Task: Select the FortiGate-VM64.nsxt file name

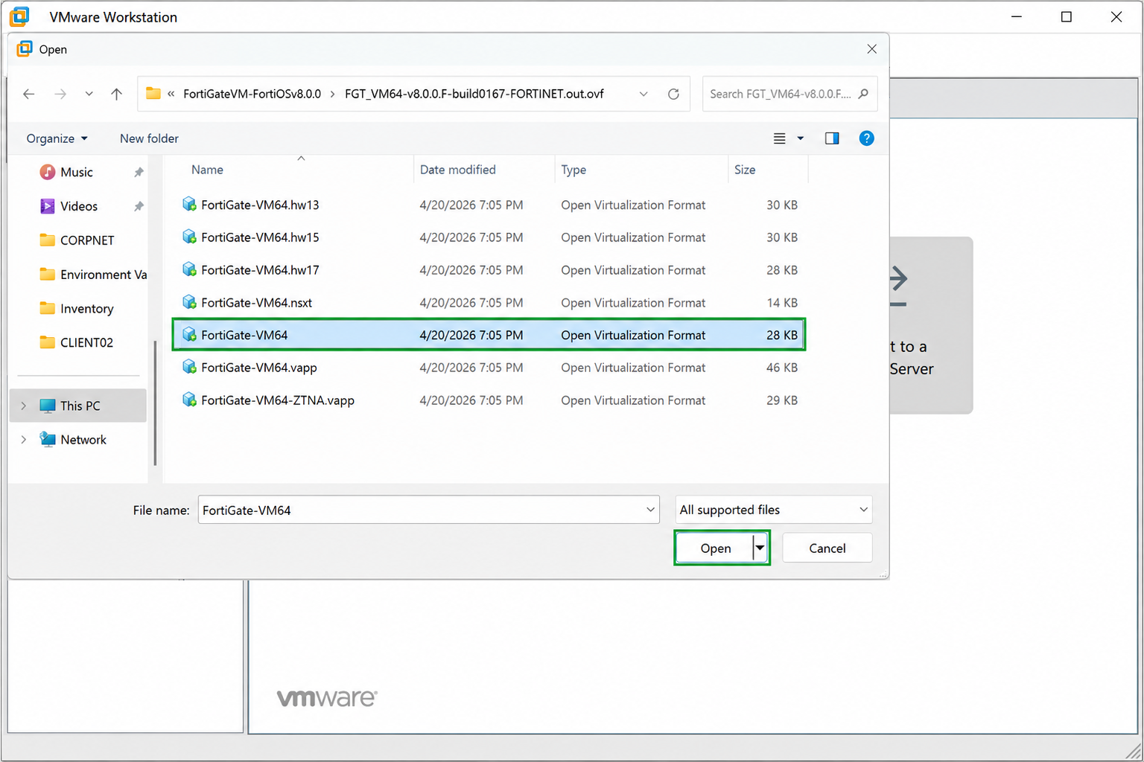Action: [256, 303]
